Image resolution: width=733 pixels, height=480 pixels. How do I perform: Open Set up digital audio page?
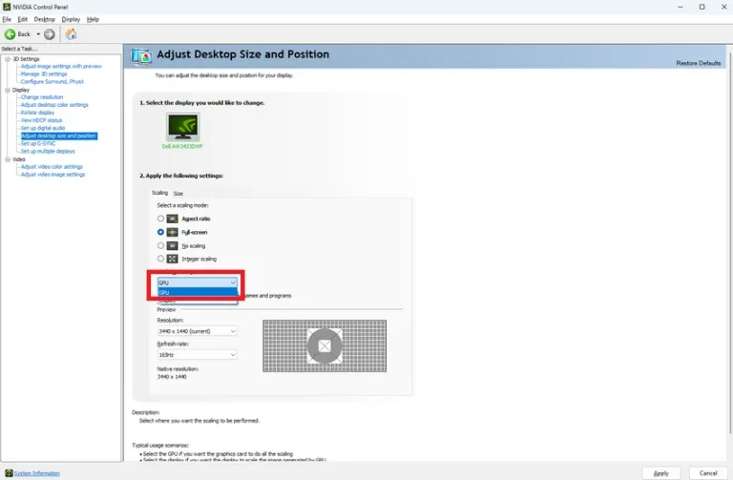click(x=43, y=128)
